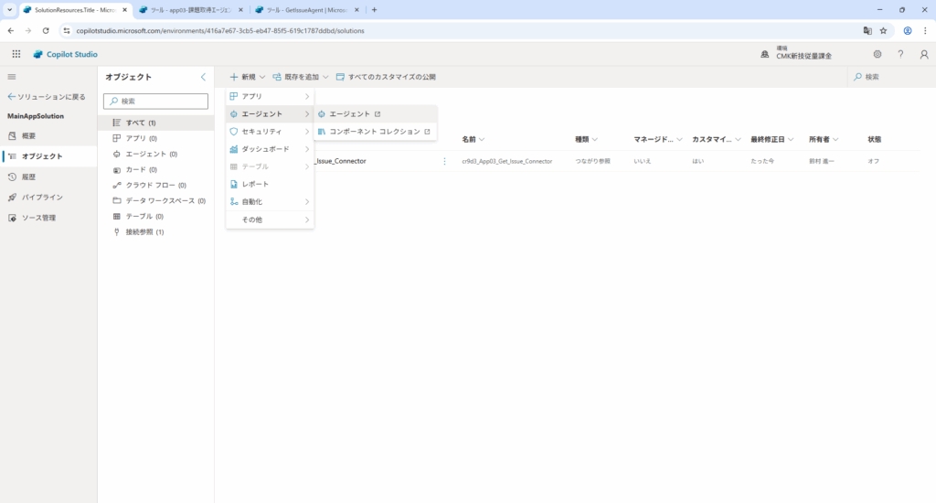Toggle the hamburger navigation menu
This screenshot has width=936, height=503.
(x=12, y=77)
